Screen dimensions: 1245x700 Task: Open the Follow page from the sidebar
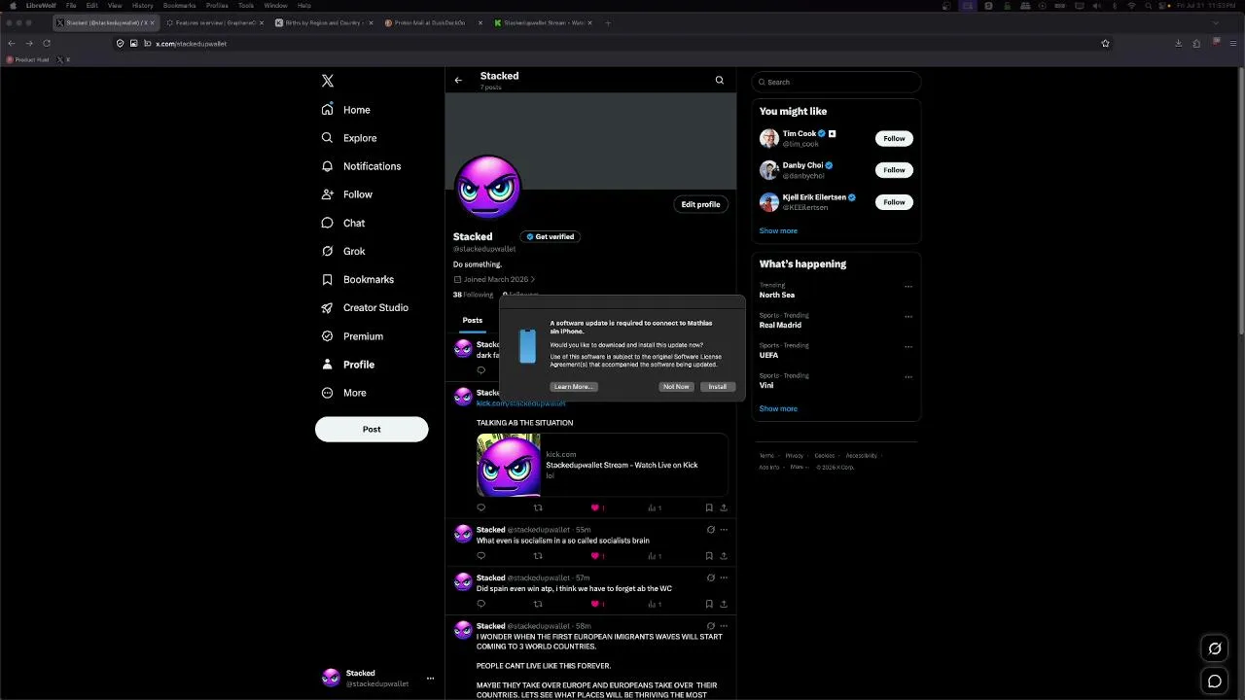(347, 194)
